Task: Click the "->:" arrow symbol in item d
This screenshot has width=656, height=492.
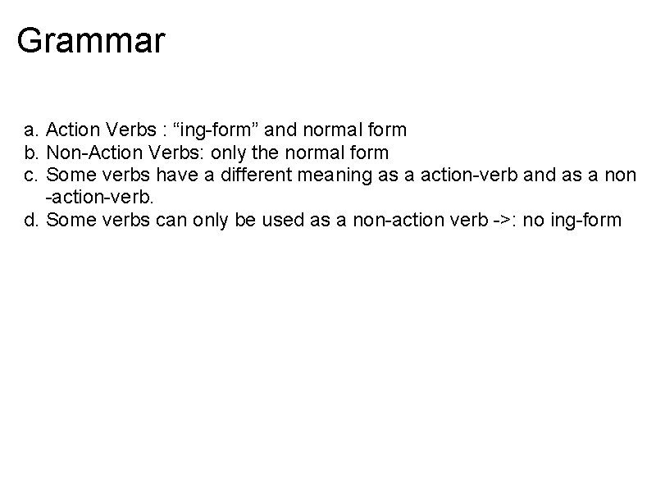Action: [502, 220]
